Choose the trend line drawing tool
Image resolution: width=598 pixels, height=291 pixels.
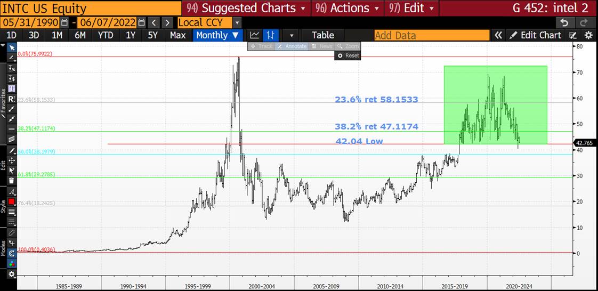(x=12, y=58)
